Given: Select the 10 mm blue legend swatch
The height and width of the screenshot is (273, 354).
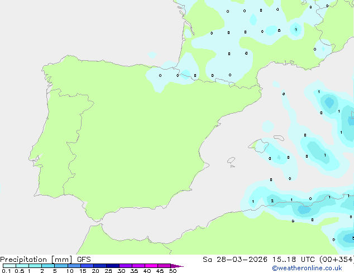Looking at the screenshot, I should tap(74, 266).
